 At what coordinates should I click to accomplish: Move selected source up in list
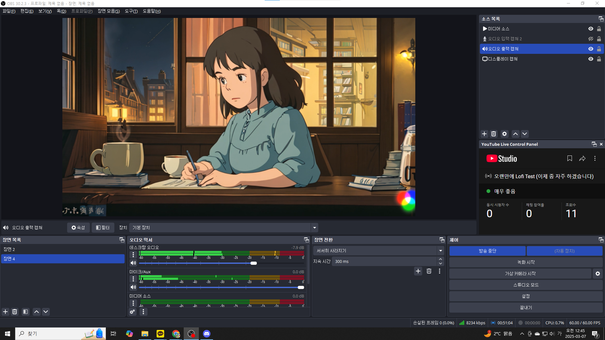pyautogui.click(x=516, y=134)
